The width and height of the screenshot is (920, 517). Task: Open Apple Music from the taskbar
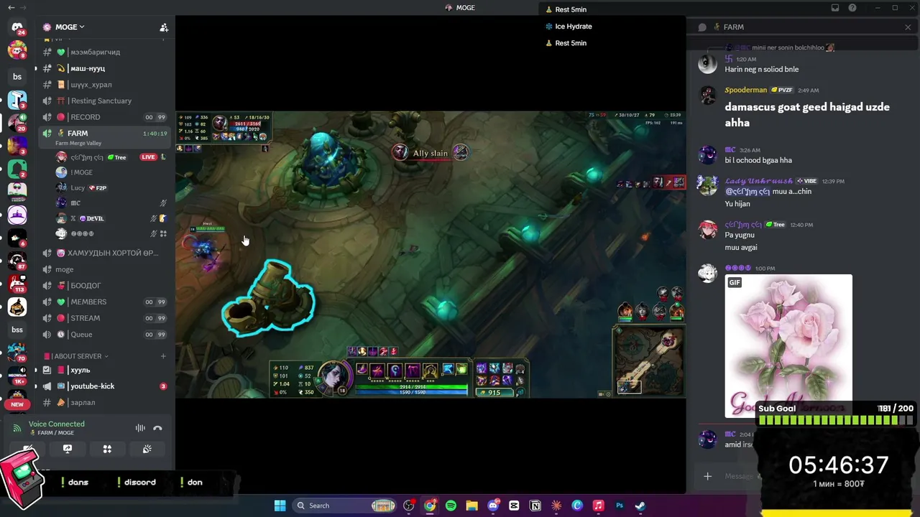pos(598,506)
